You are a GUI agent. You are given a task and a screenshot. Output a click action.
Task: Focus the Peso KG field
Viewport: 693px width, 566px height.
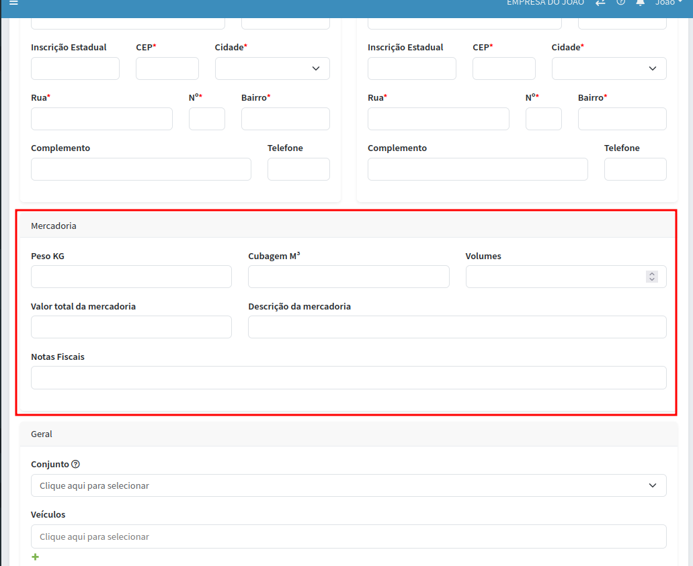(131, 277)
